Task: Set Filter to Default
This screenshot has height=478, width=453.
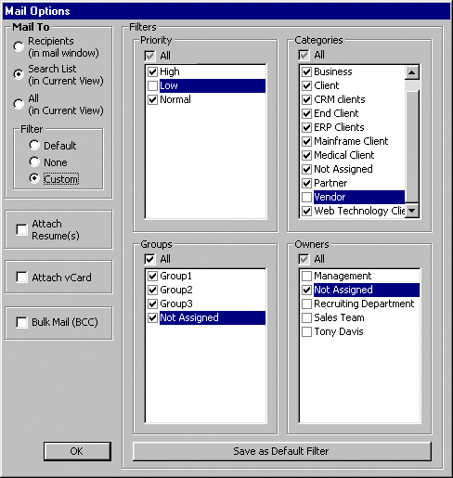Action: (x=34, y=145)
